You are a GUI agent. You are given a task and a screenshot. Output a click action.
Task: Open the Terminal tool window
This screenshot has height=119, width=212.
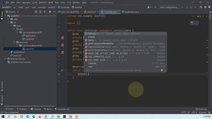pos(36,109)
